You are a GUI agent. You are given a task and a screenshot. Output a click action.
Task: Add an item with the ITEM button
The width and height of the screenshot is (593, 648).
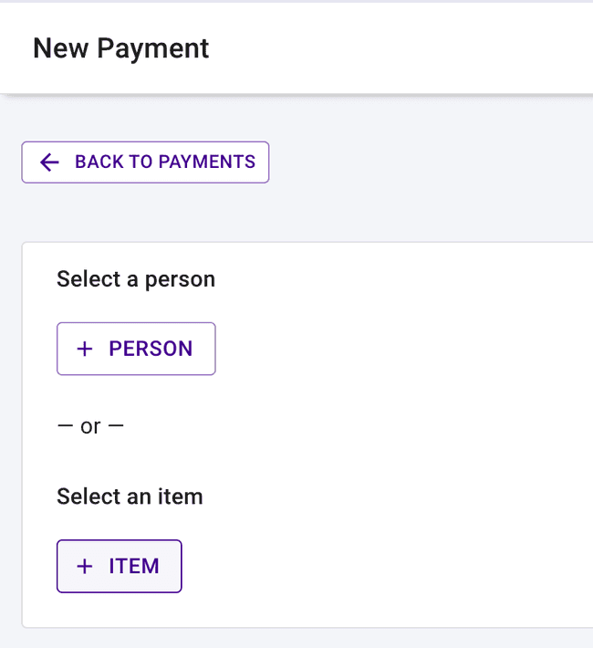(x=120, y=566)
